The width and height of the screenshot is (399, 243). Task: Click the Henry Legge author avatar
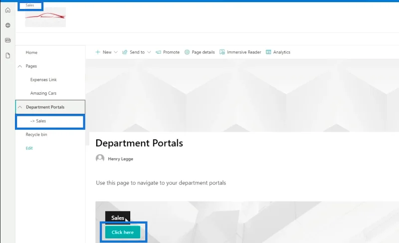(x=100, y=158)
